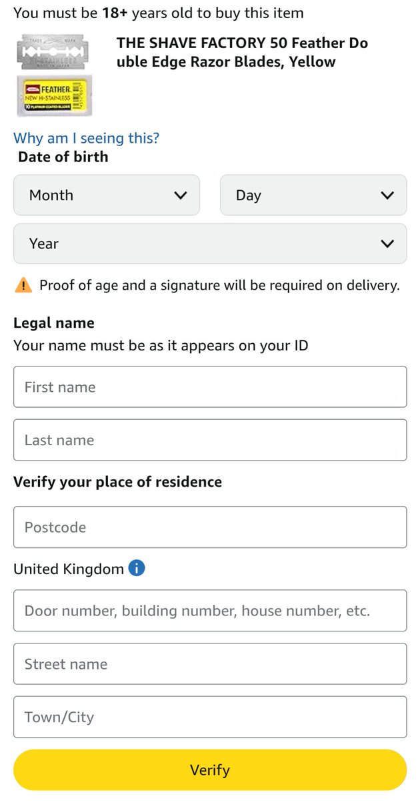The image size is (420, 801).
Task: Open the Day date of birth dropdown
Action: point(313,195)
